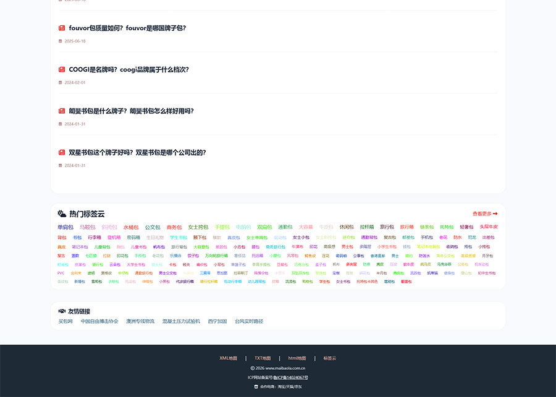Click the news icon beside the COOGI article
The width and height of the screenshot is (556, 397).
click(x=62, y=70)
